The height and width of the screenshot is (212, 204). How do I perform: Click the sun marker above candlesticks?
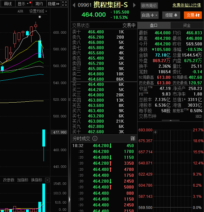(40, 17)
